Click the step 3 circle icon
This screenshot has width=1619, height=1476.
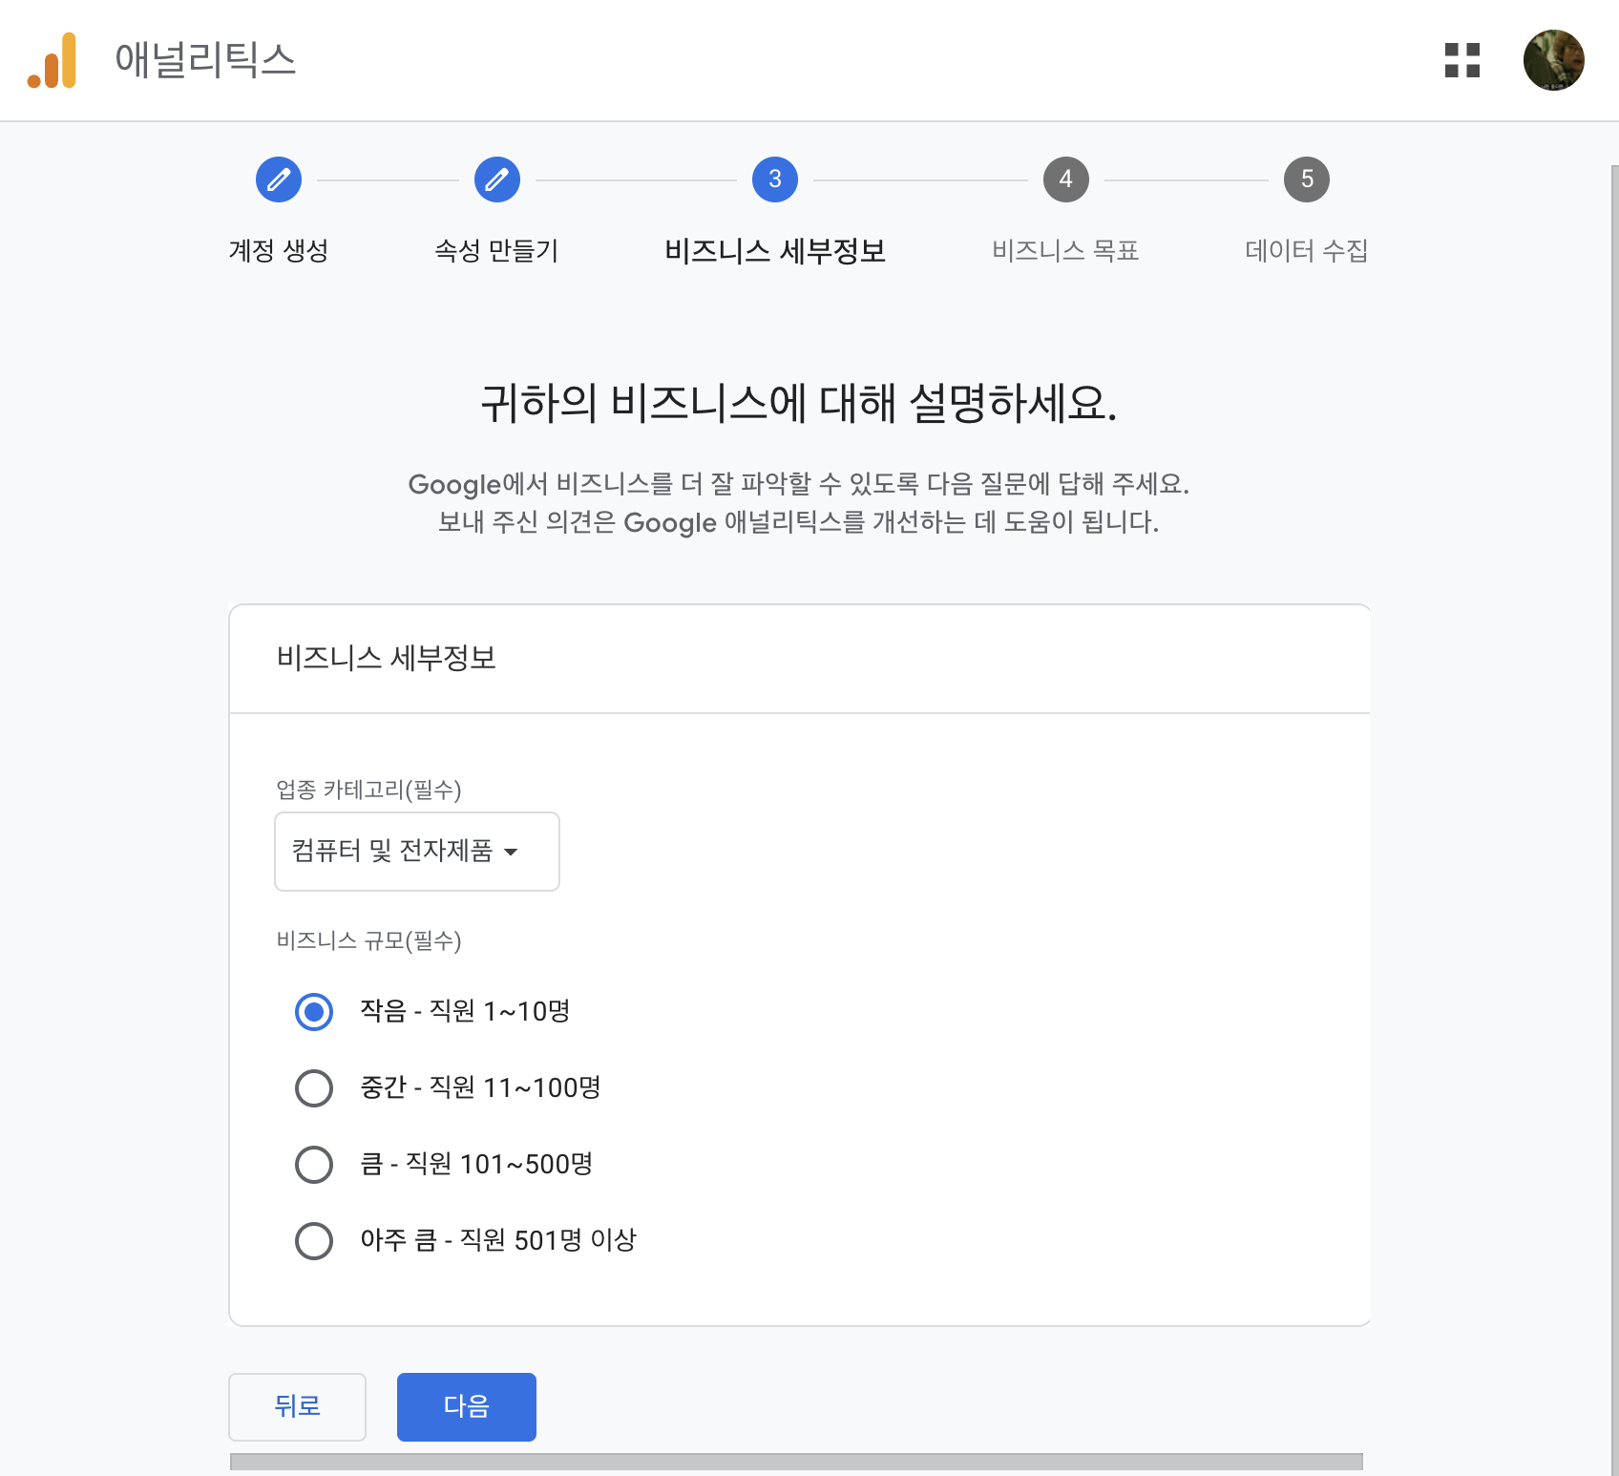pos(775,179)
